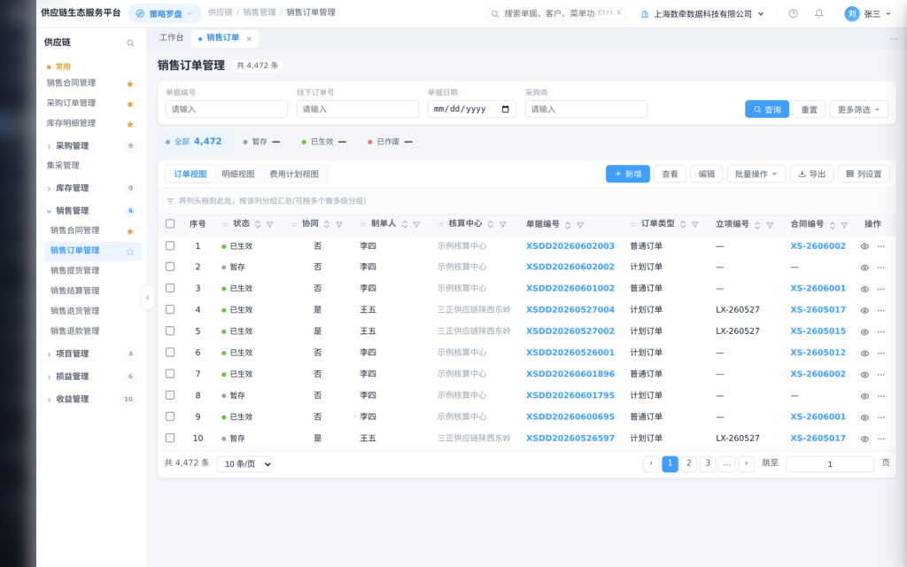Check the row 9 checkbox
907x567 pixels.
click(170, 416)
